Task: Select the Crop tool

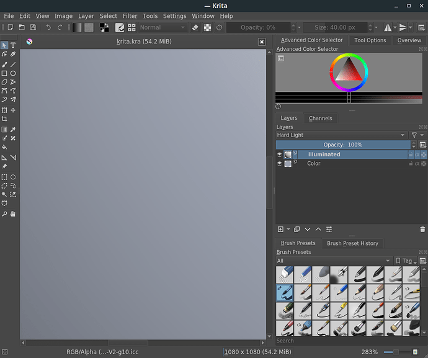Action: click(4, 119)
